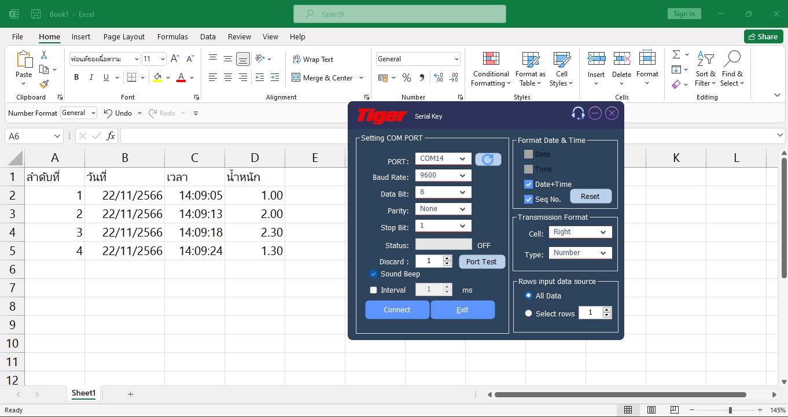Select the All Data radio button
788x417 pixels.
coord(528,296)
